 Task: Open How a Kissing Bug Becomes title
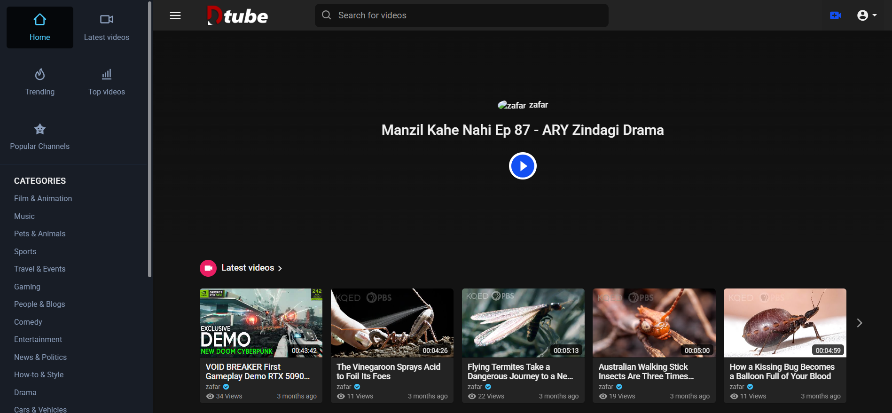coord(782,372)
